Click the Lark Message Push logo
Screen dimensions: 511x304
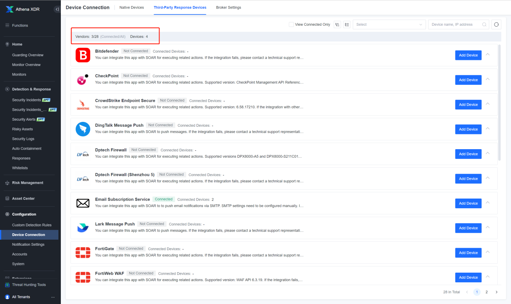[83, 228]
